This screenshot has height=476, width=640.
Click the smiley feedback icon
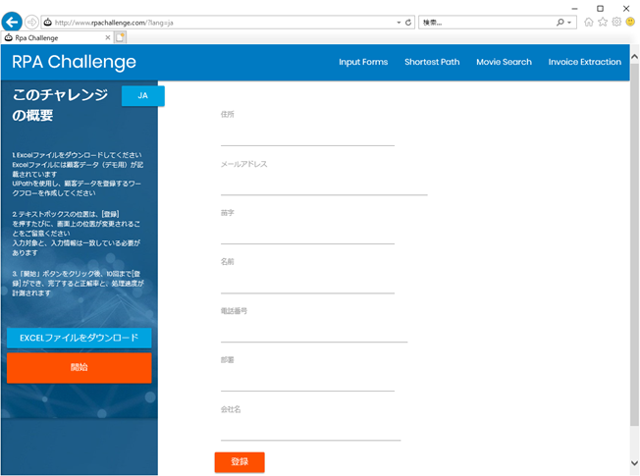coord(630,22)
